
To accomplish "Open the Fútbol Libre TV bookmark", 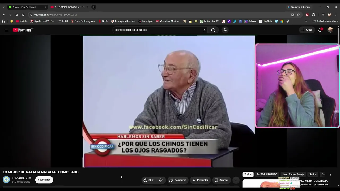I will tap(209, 21).
